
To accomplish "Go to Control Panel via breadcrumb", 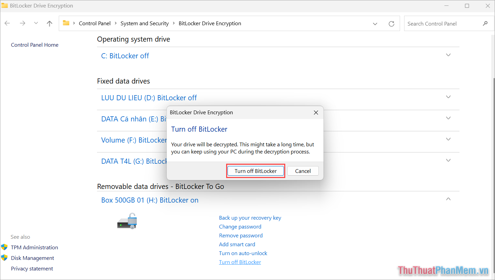I will pos(95,23).
